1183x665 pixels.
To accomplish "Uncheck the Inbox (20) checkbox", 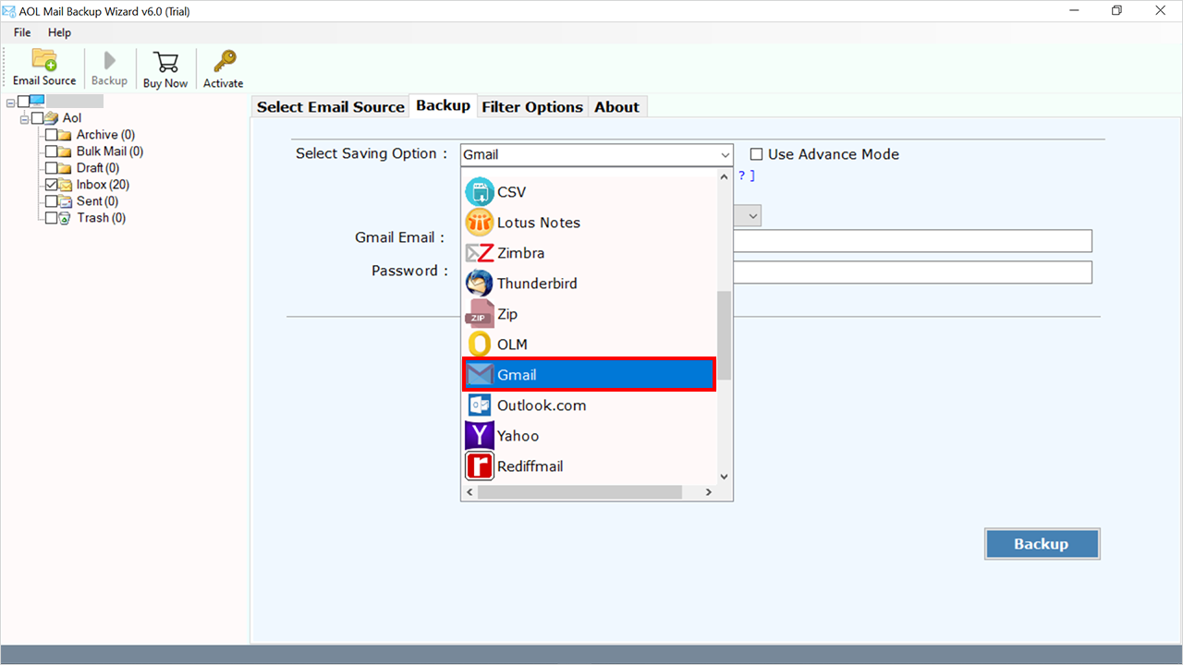I will click(x=51, y=185).
